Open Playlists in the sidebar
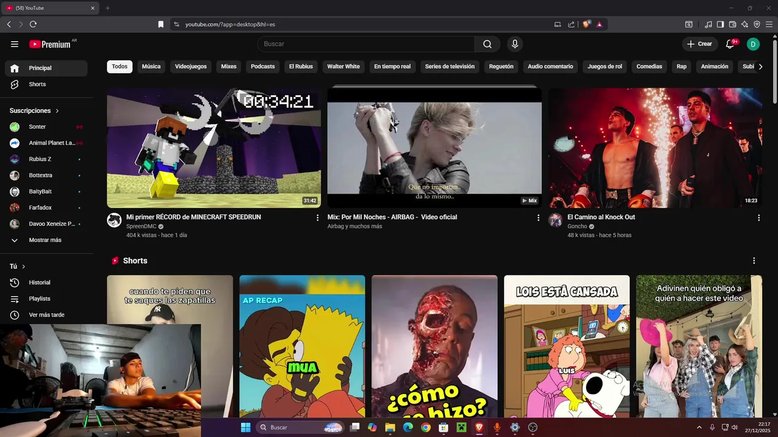The image size is (778, 437). coord(46,299)
